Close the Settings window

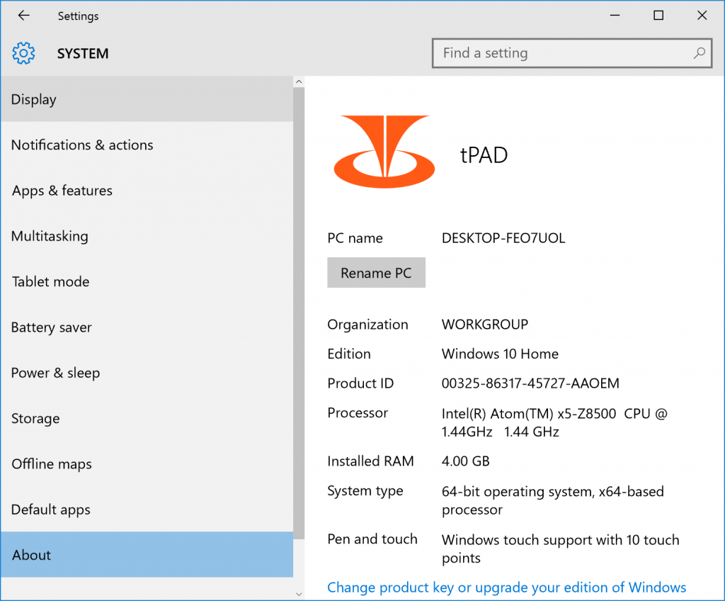tap(702, 16)
